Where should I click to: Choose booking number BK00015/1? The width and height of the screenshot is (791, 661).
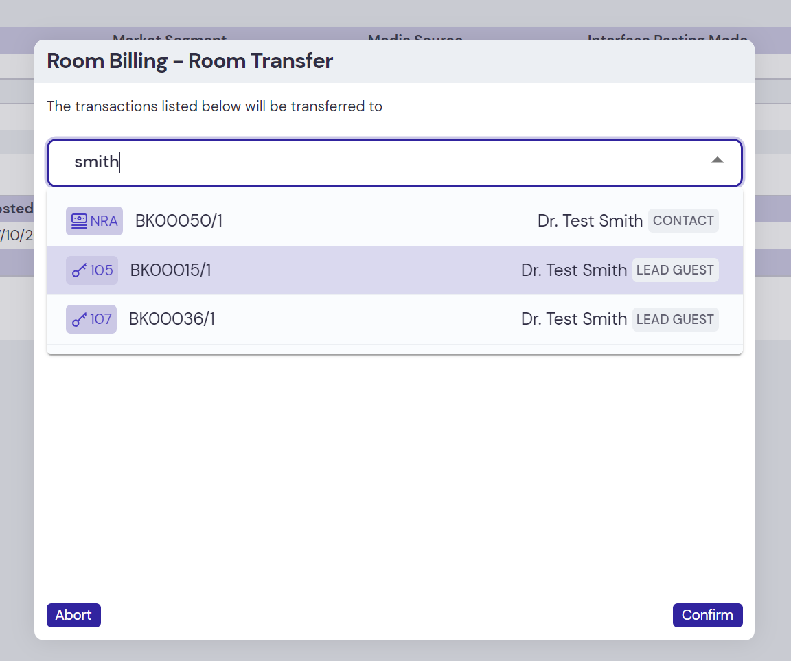click(x=170, y=270)
